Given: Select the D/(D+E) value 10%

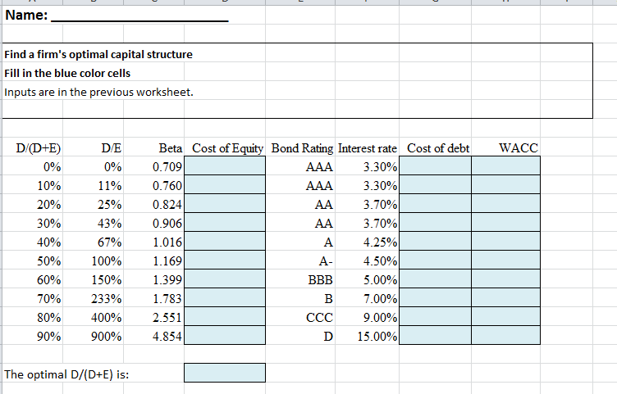Looking at the screenshot, I should click(x=49, y=185).
